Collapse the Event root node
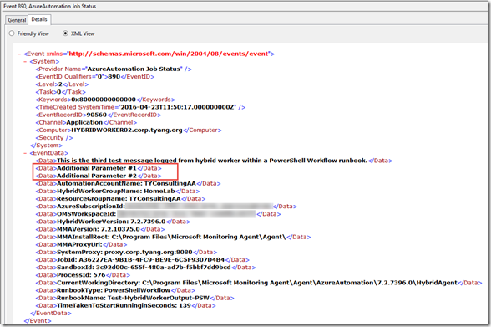The height and width of the screenshot is (327, 491). (x=19, y=54)
